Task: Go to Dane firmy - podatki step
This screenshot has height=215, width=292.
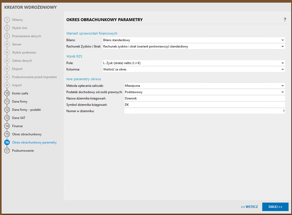Action: pyautogui.click(x=26, y=110)
